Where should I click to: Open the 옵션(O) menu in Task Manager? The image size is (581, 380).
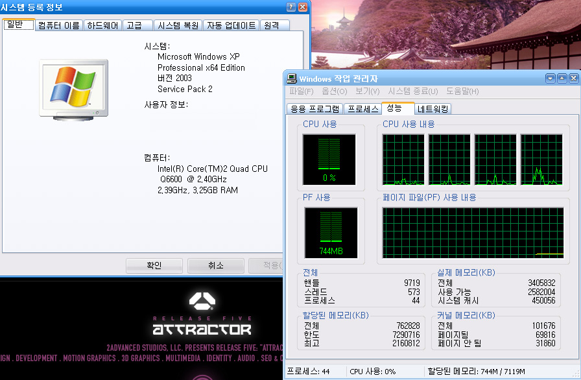(x=334, y=91)
